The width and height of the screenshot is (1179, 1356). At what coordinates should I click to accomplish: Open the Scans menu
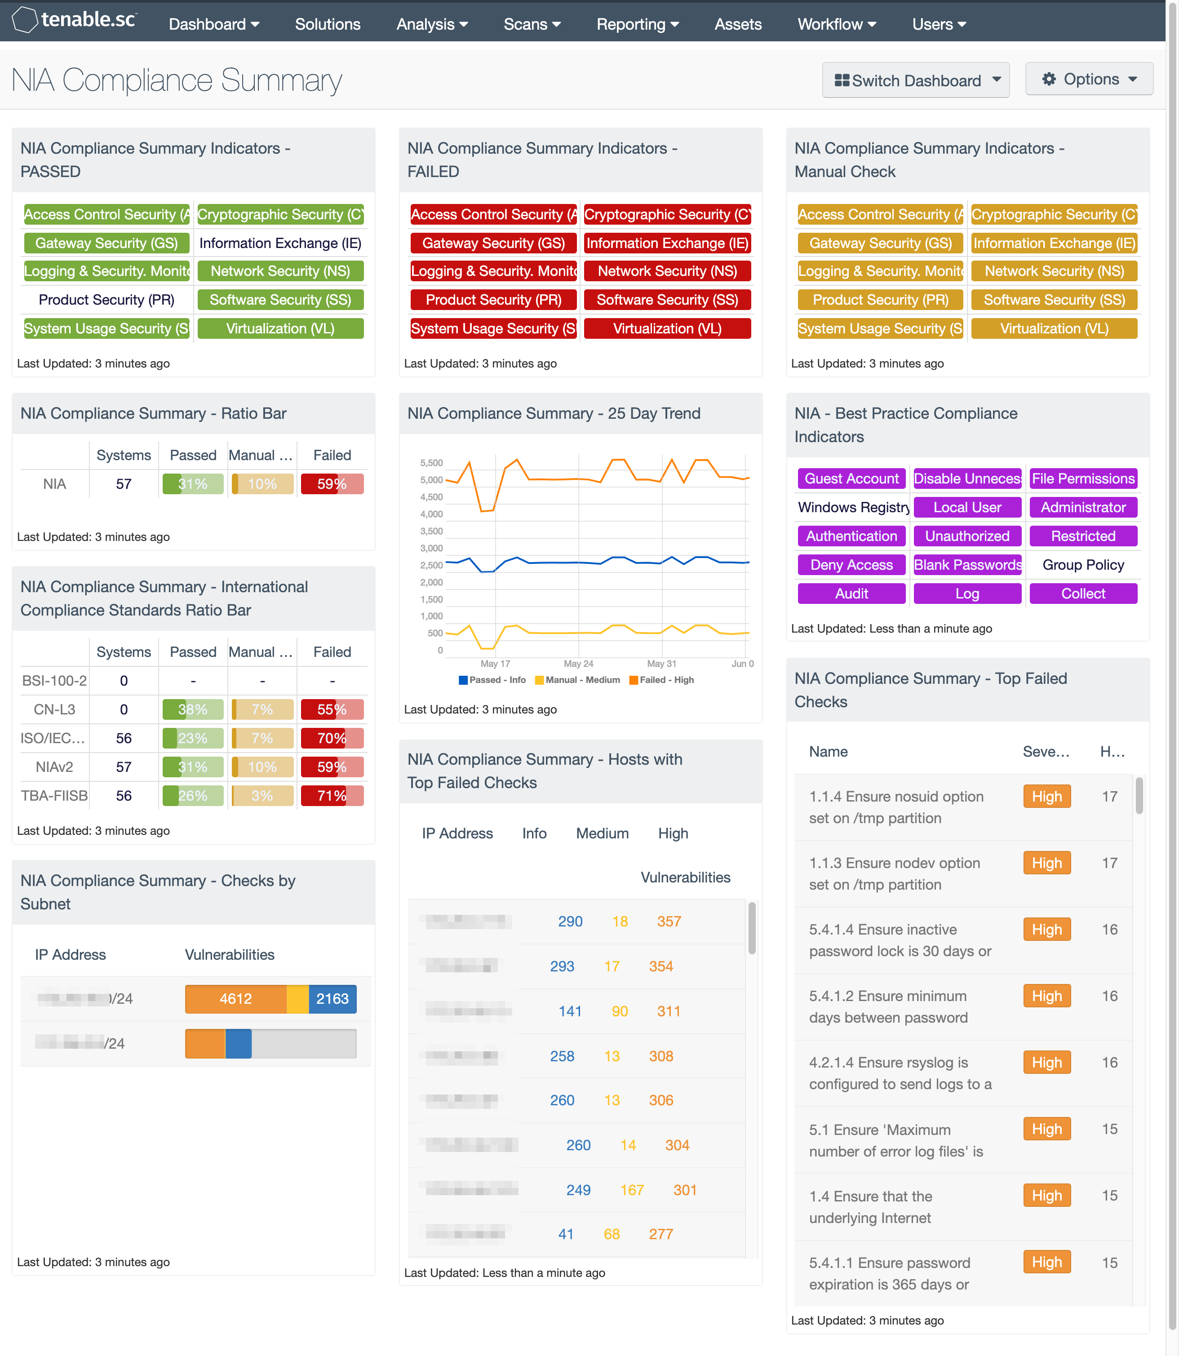point(532,24)
